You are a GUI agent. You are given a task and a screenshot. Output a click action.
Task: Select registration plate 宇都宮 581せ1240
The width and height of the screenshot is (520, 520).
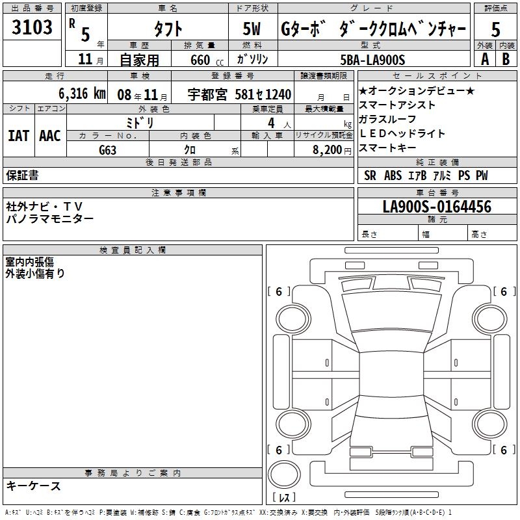239,94
